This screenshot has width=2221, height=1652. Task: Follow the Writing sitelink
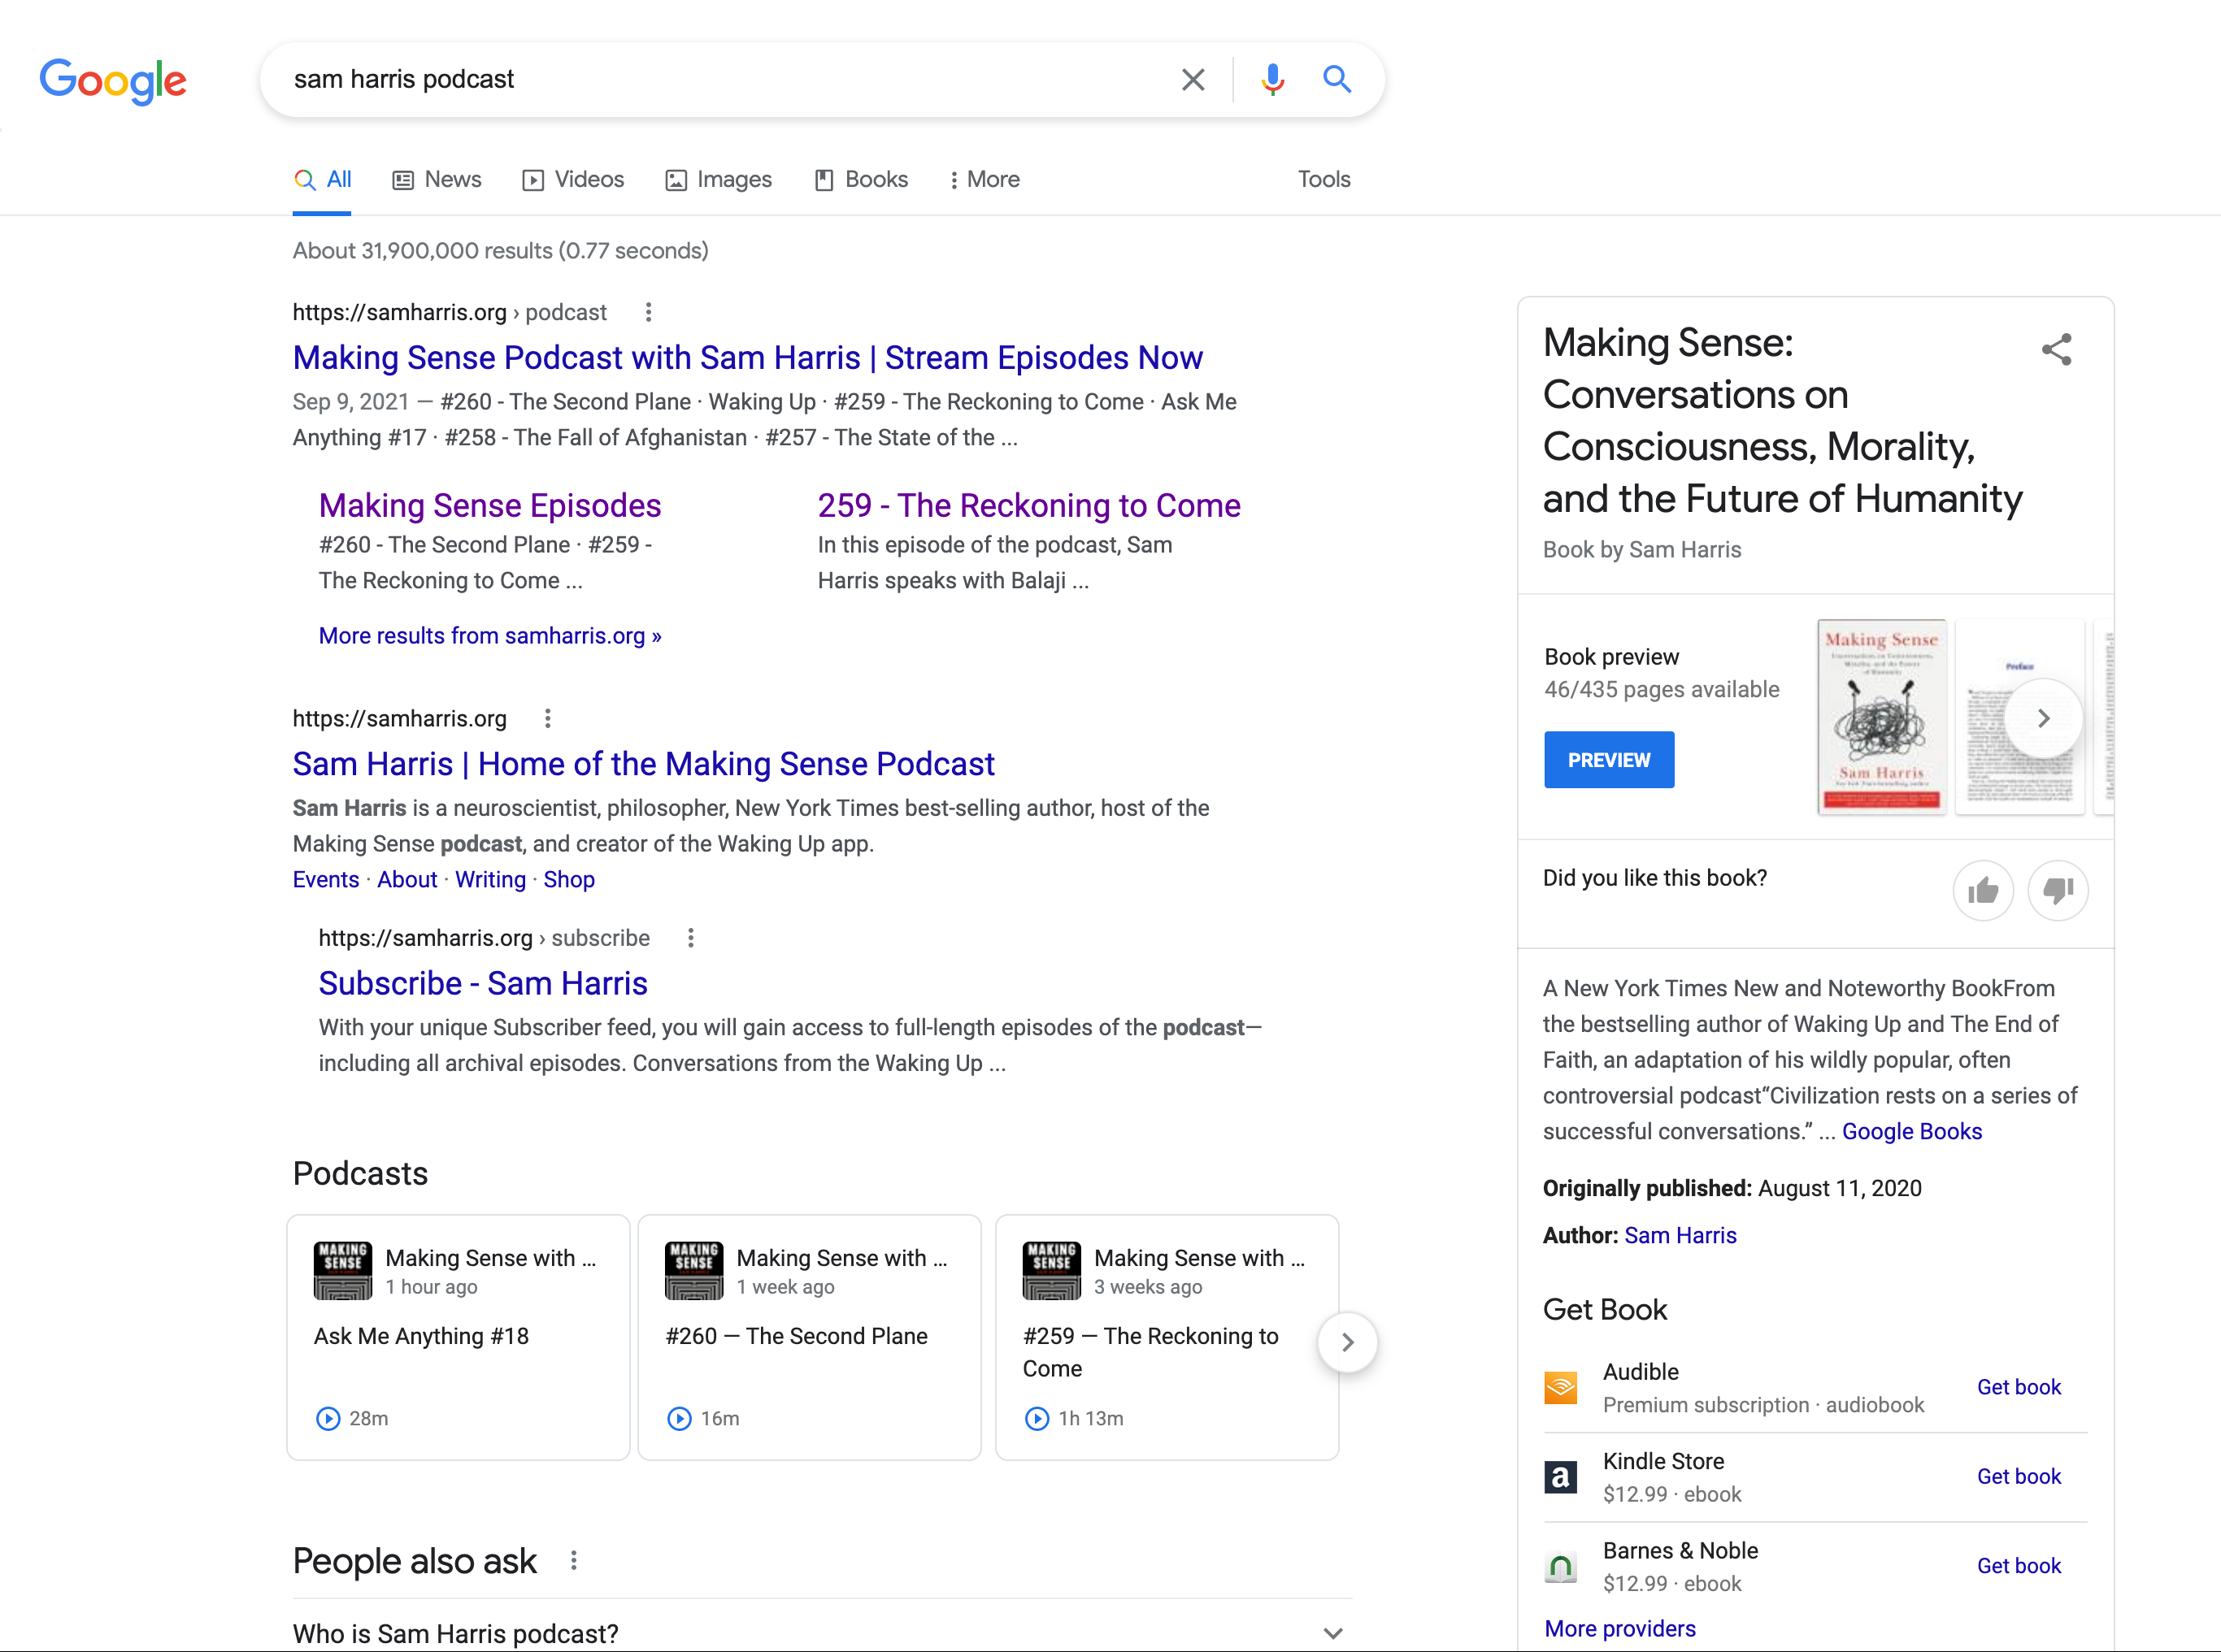click(490, 880)
